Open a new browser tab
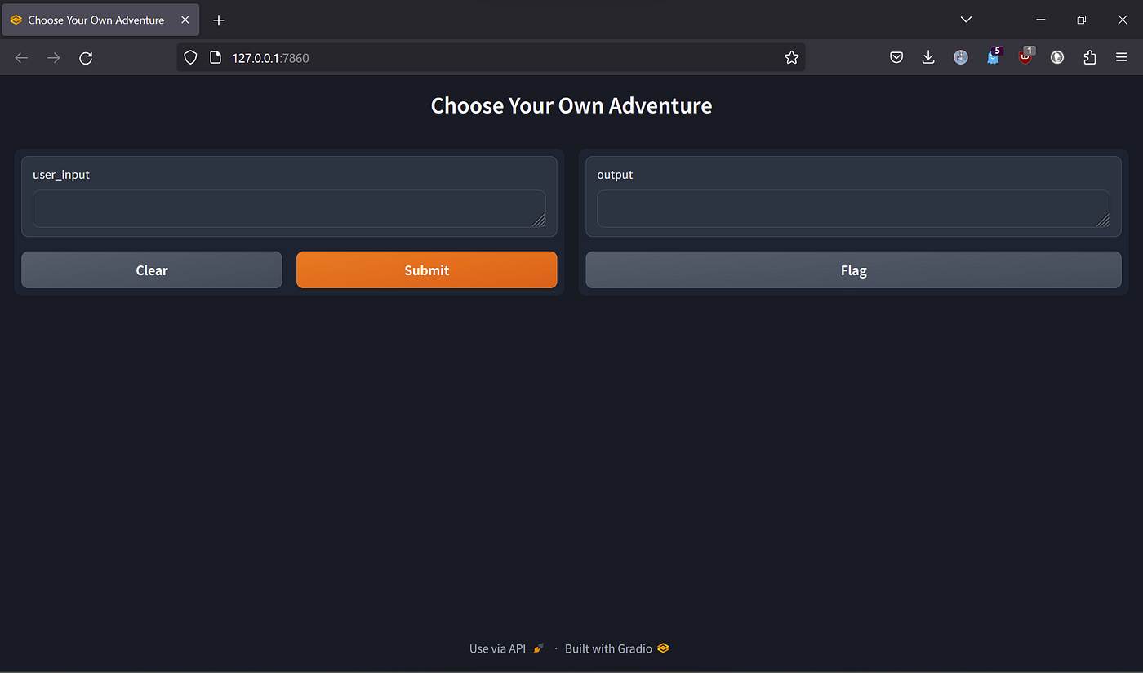 pos(218,20)
